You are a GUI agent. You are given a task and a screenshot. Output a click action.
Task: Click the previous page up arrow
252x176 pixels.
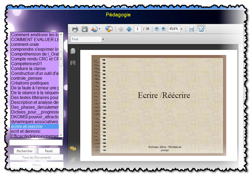[x=121, y=29]
